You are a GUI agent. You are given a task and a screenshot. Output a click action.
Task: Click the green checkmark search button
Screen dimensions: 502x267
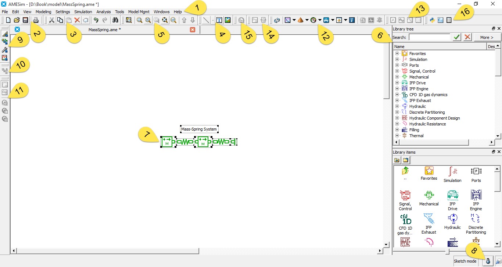tap(456, 37)
